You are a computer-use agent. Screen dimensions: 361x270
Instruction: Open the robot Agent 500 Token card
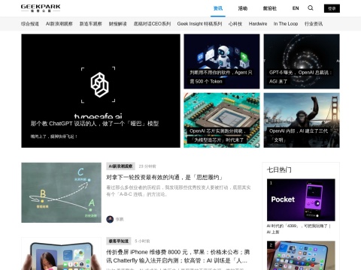tap(222, 61)
